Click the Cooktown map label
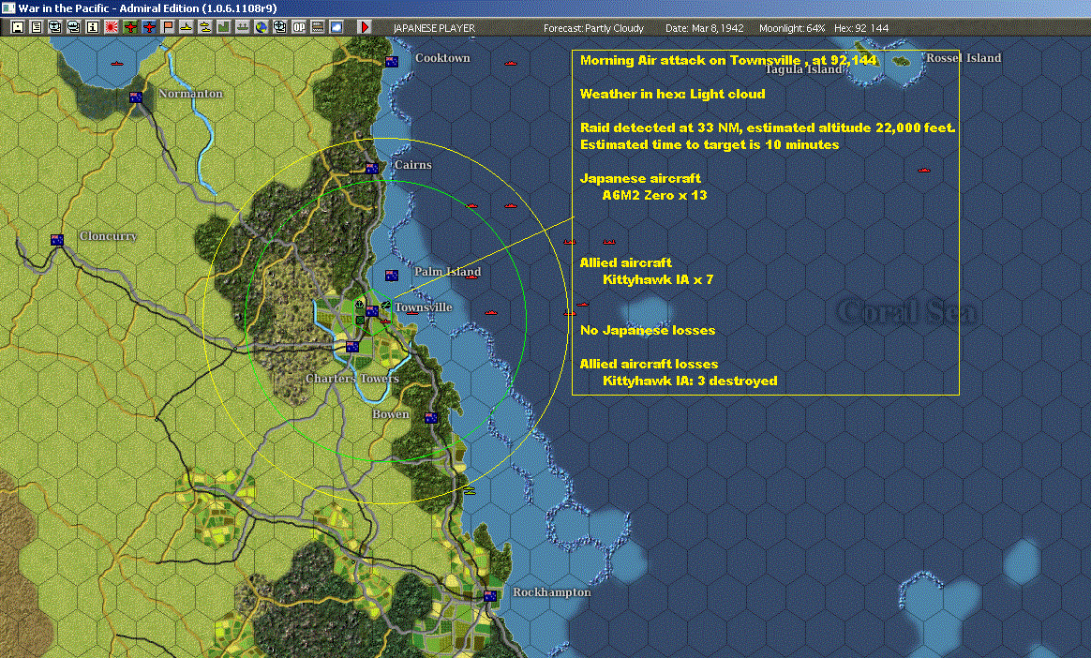The image size is (1091, 658). point(442,58)
